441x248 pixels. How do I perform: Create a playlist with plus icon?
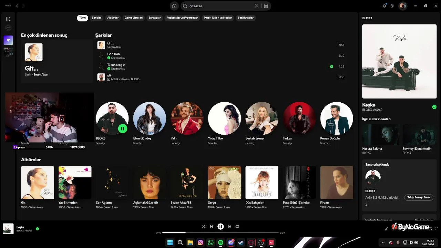(8, 28)
